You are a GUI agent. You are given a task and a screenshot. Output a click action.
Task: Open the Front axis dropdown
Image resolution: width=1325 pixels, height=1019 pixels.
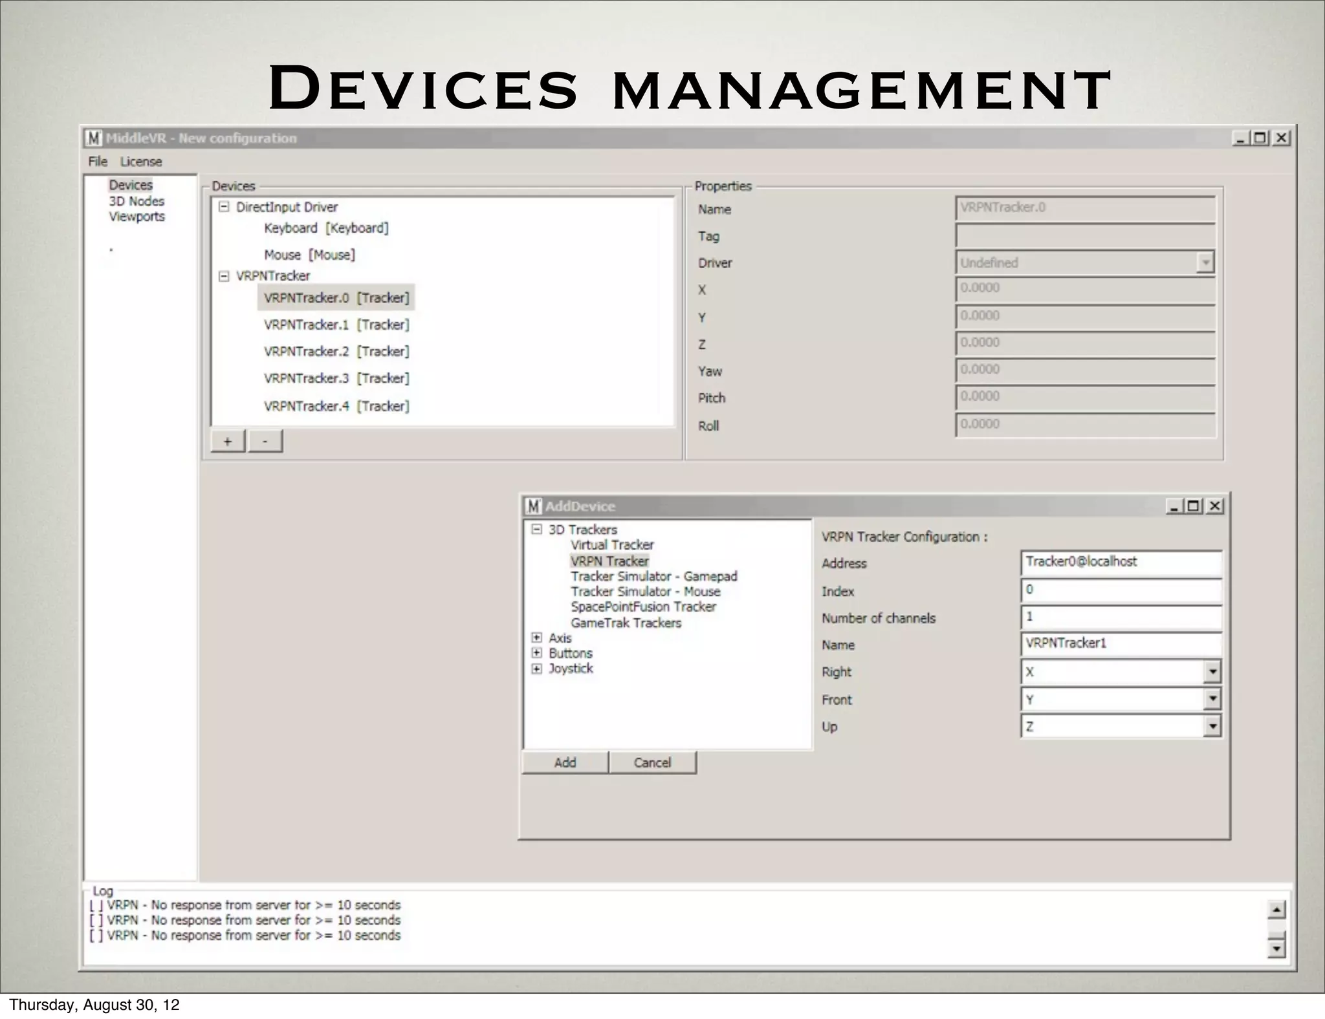click(1212, 699)
